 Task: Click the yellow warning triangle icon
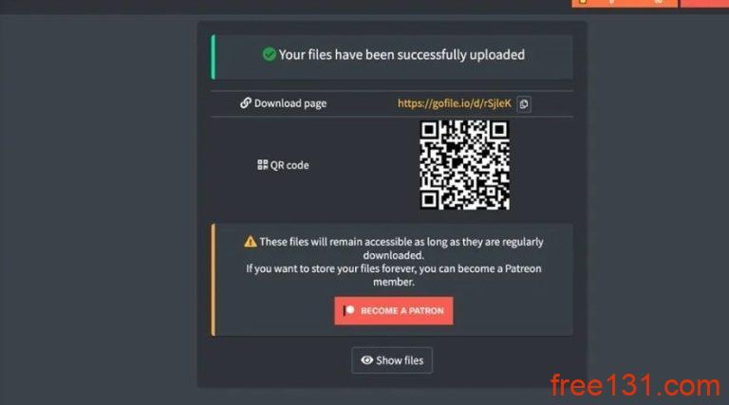(251, 242)
